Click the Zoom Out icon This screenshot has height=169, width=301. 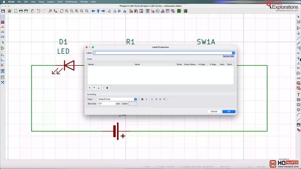71,11
